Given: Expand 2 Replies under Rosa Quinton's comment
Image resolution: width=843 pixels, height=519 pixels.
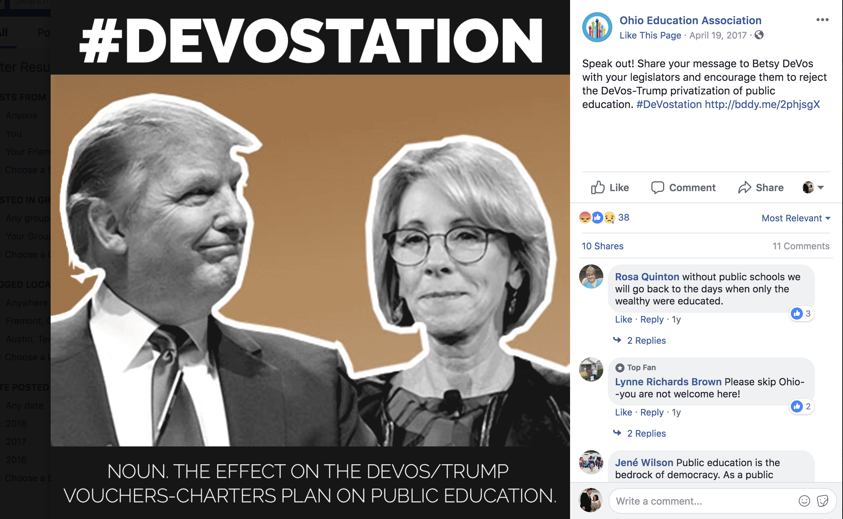Looking at the screenshot, I should click(646, 340).
